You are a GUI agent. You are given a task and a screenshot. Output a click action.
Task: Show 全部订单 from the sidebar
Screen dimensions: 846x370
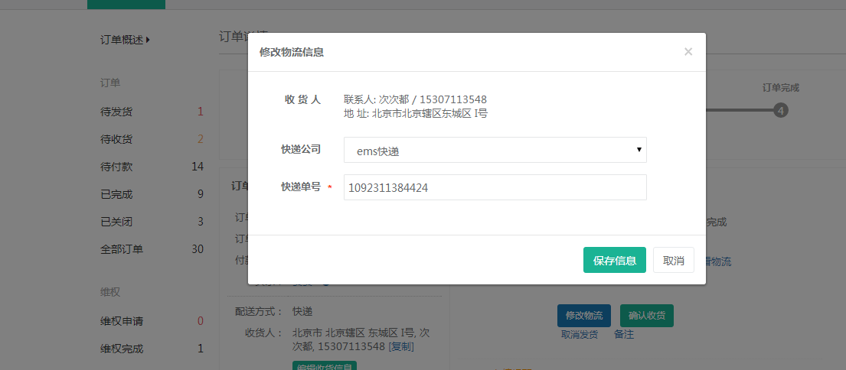122,249
